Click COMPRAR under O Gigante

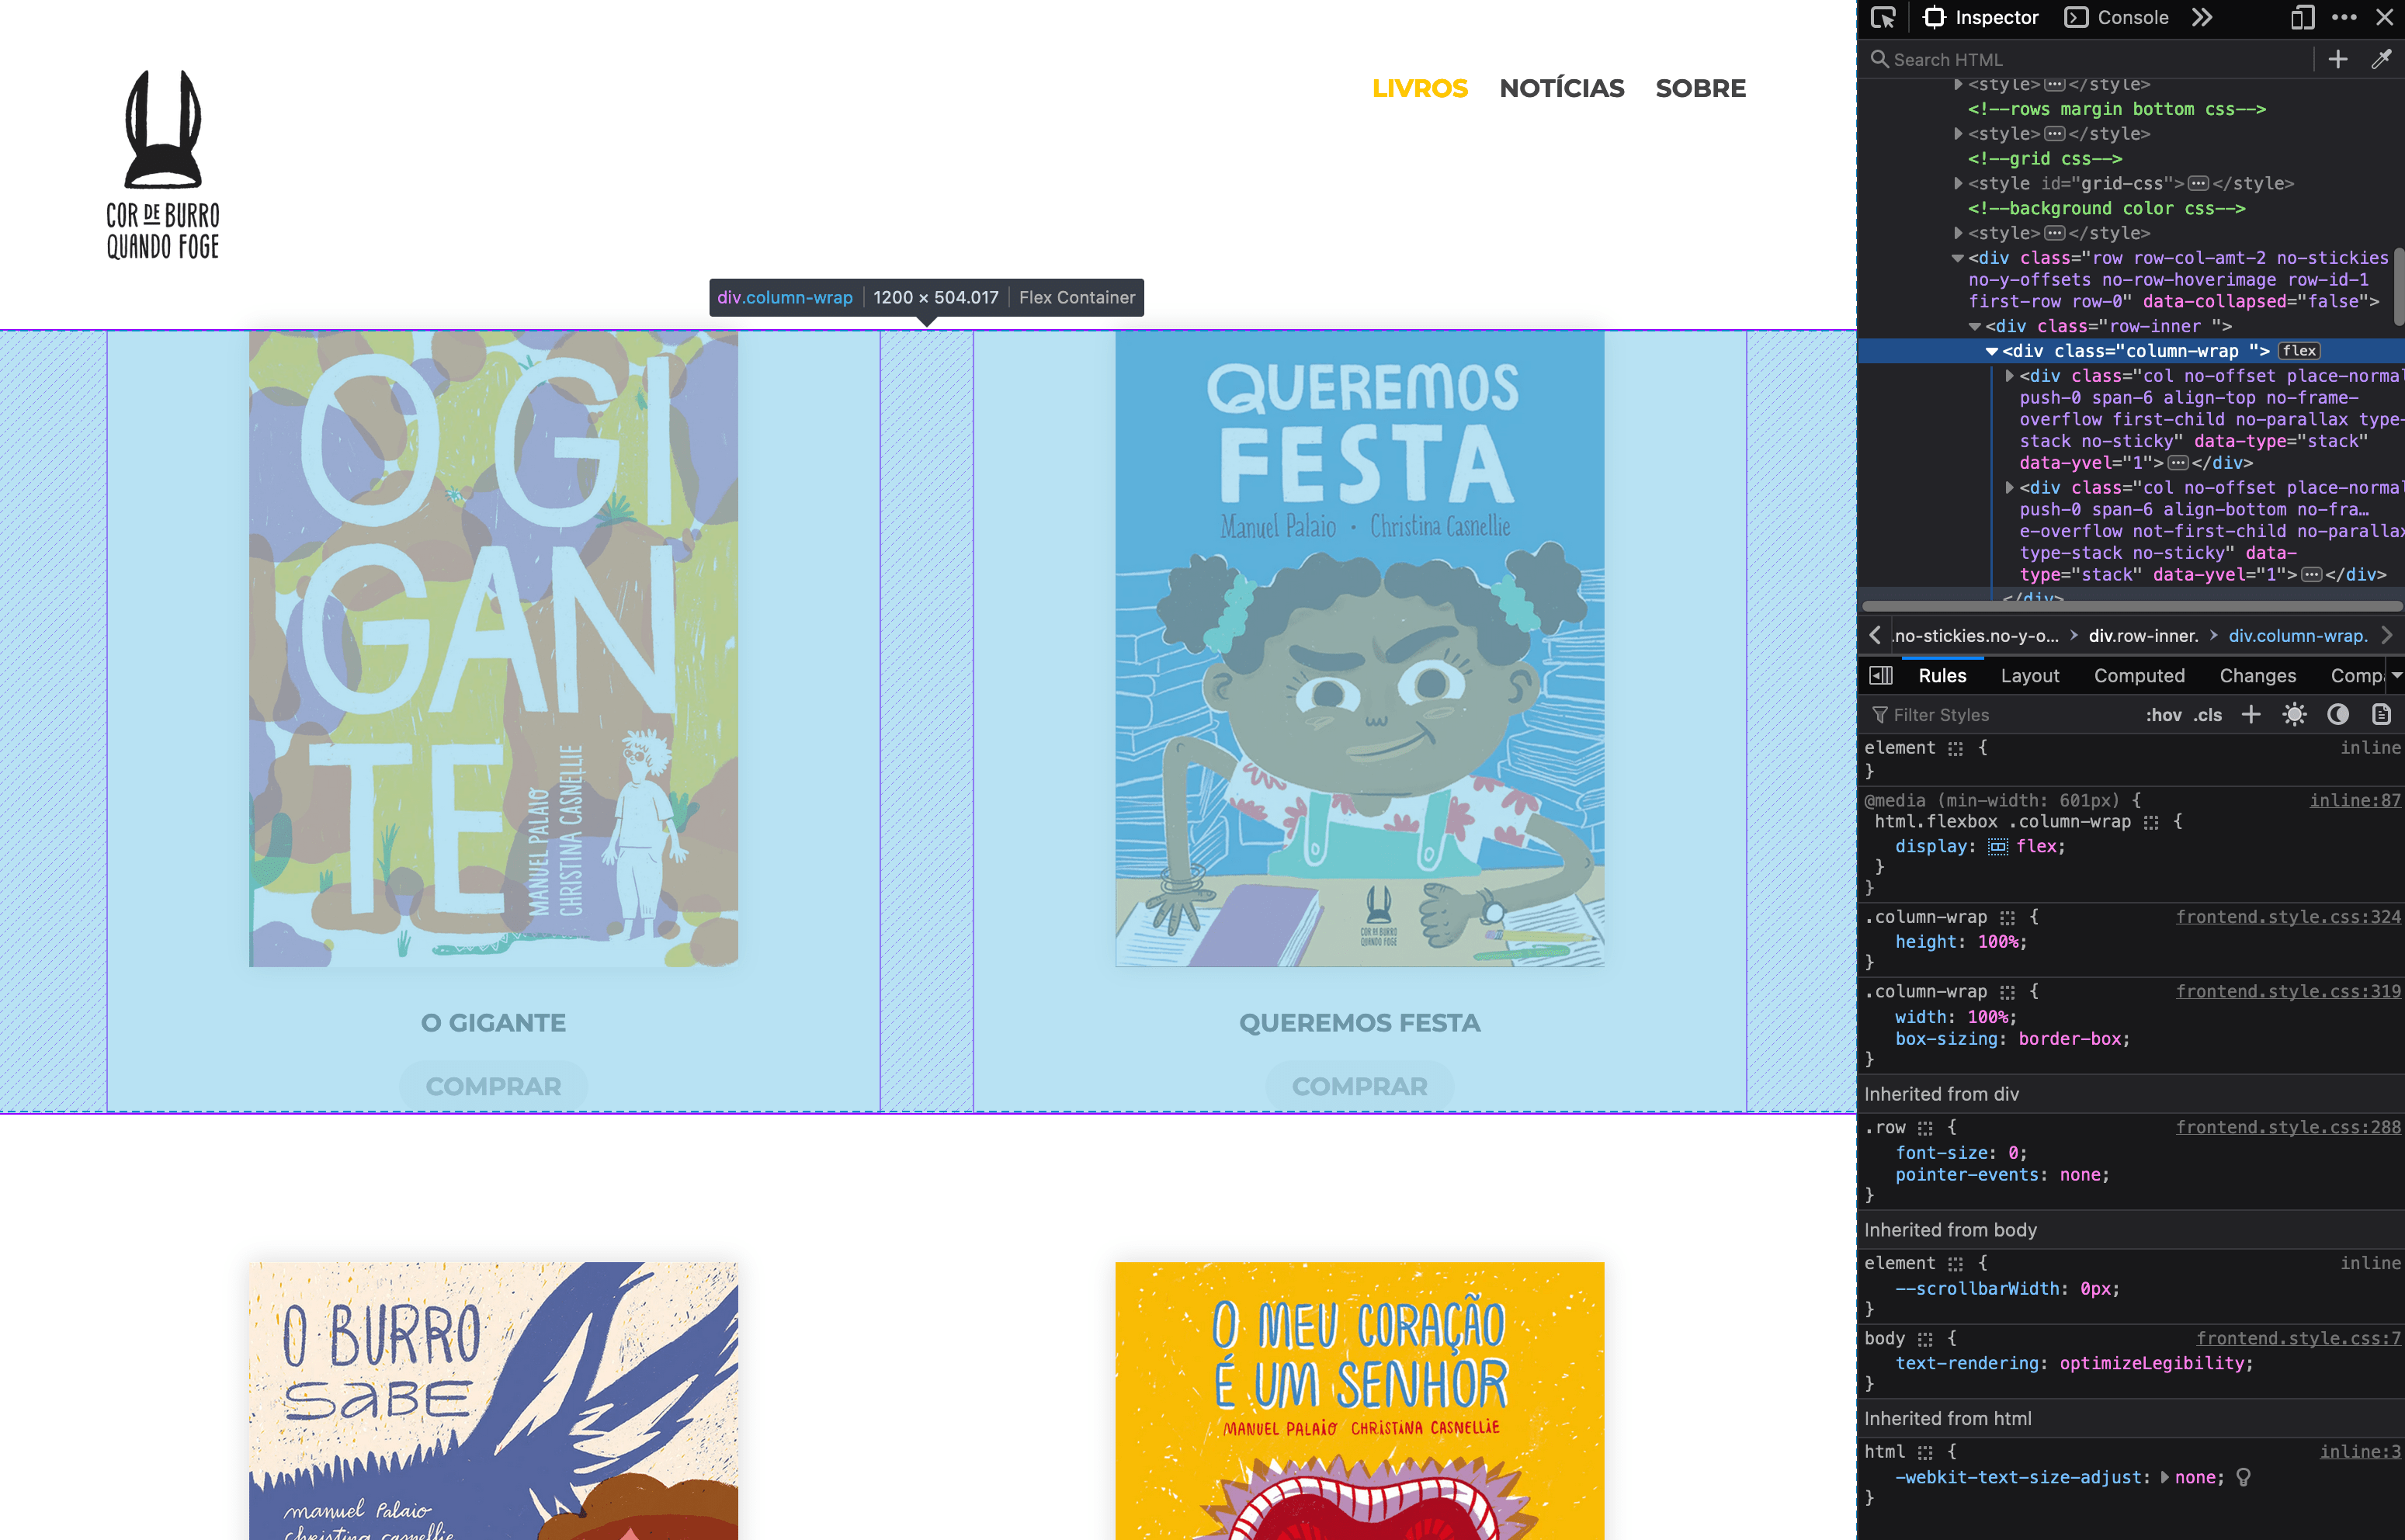[493, 1085]
